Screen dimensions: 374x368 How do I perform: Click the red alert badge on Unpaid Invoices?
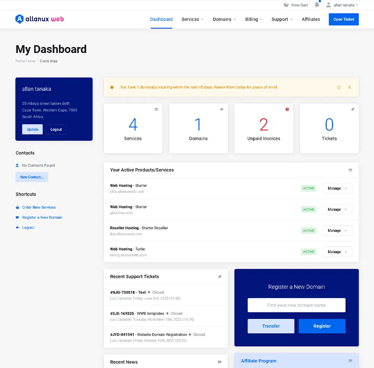(x=287, y=110)
